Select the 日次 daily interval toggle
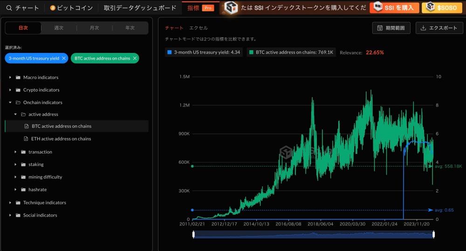Image resolution: width=466 pixels, height=251 pixels. (x=23, y=28)
